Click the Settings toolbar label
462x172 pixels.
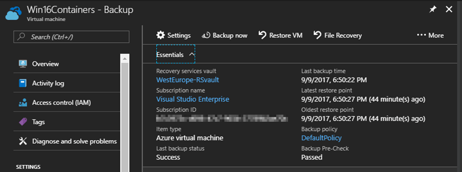point(179,36)
